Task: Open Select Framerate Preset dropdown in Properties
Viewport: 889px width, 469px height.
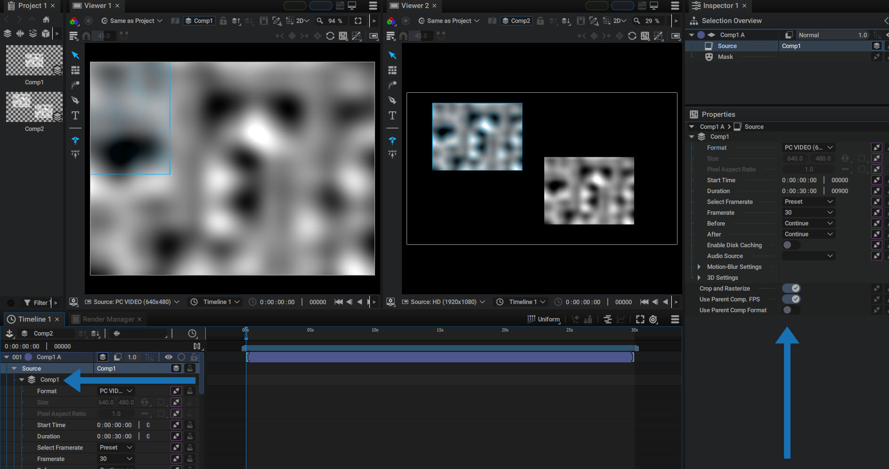Action: (x=808, y=202)
